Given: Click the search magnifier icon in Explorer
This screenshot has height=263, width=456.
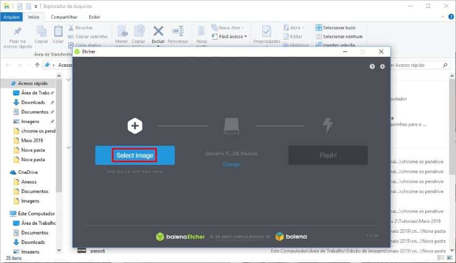Looking at the screenshot, I should click(445, 65).
